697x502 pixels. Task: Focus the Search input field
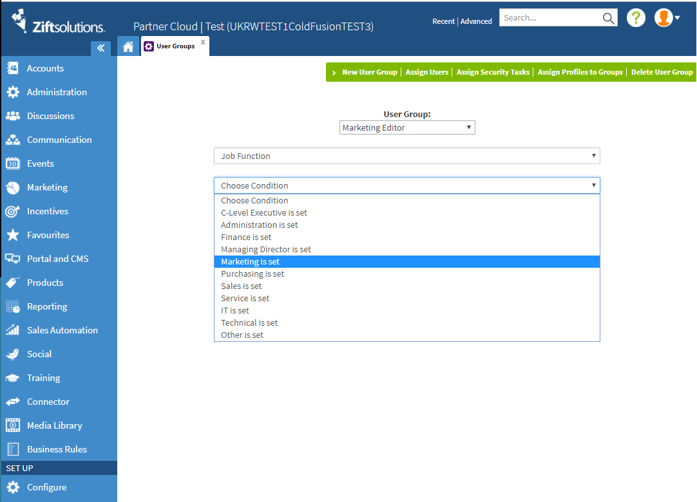[x=550, y=18]
